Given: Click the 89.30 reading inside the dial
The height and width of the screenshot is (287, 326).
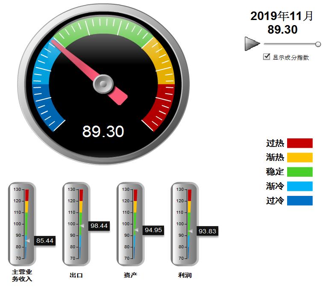Looking at the screenshot, I should (x=103, y=132).
